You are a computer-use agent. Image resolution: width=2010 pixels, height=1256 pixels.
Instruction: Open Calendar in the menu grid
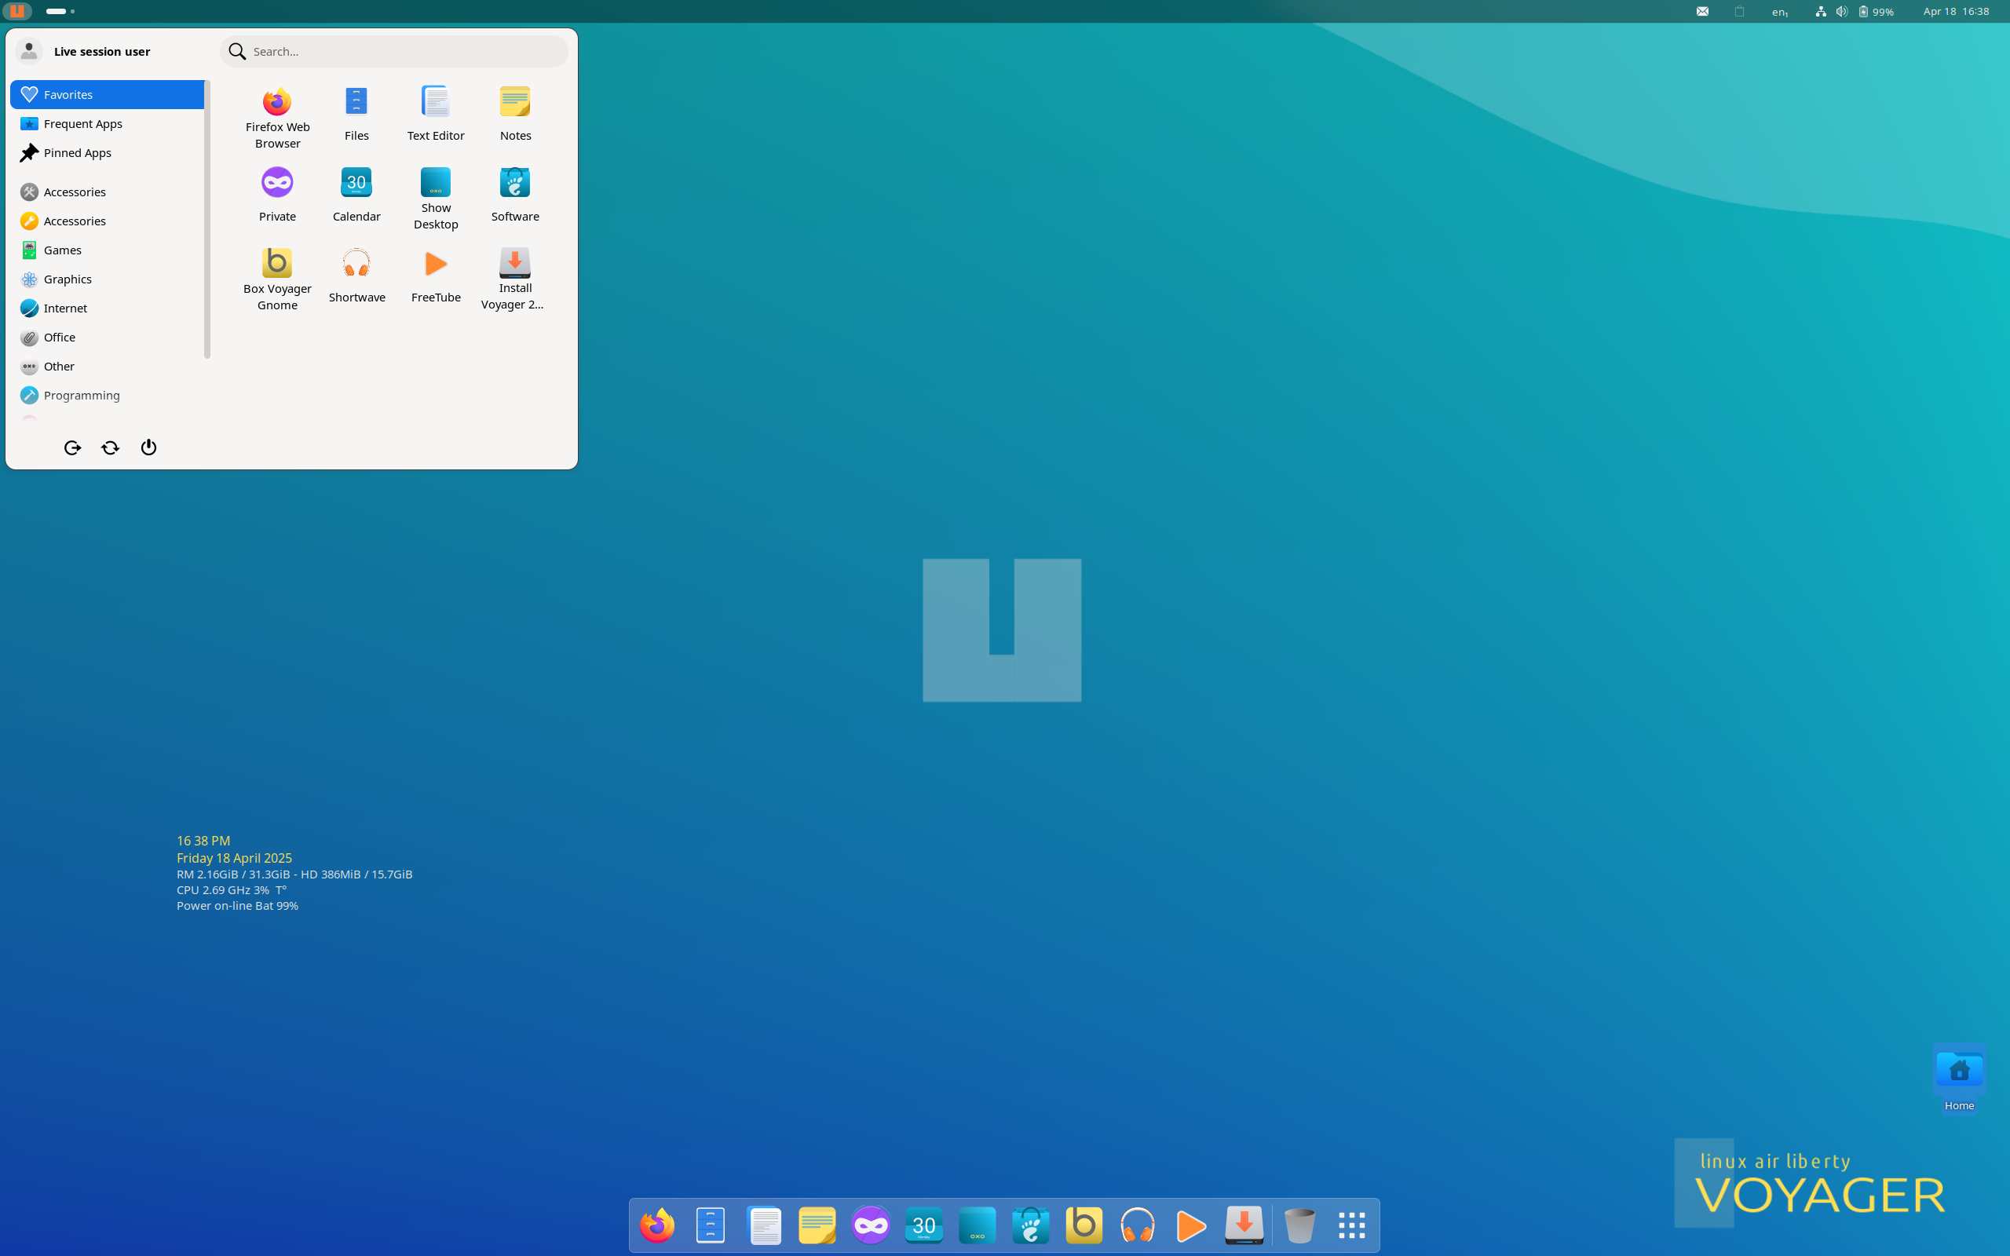(x=356, y=195)
